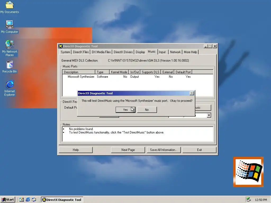
Task: Click DirectX Diagnostic Tool taskbar button
Action: 62,200
